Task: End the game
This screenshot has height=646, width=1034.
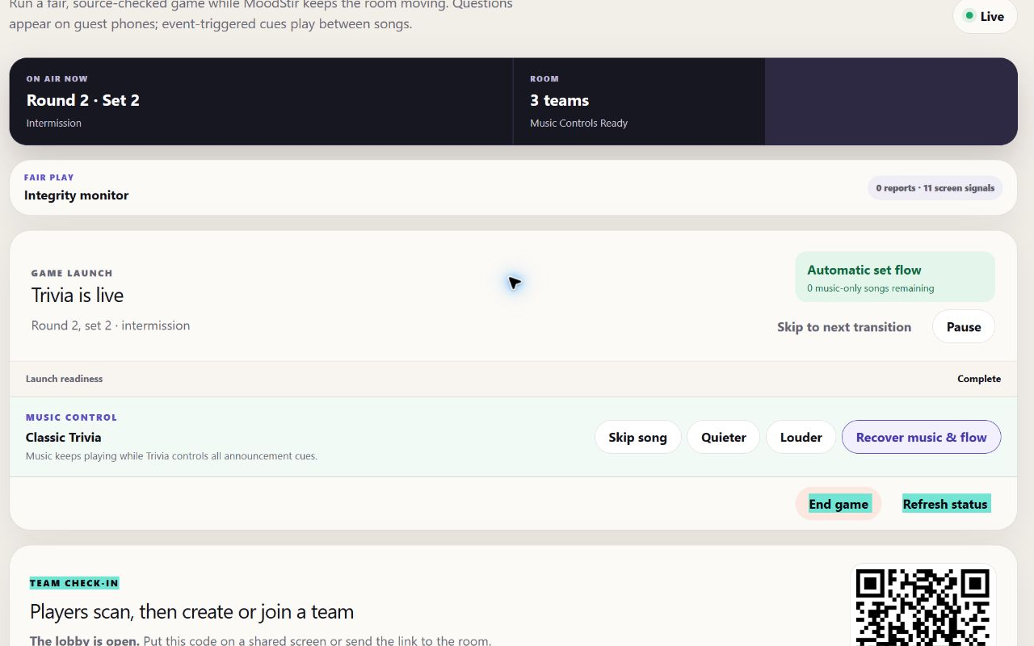Action: click(x=839, y=504)
